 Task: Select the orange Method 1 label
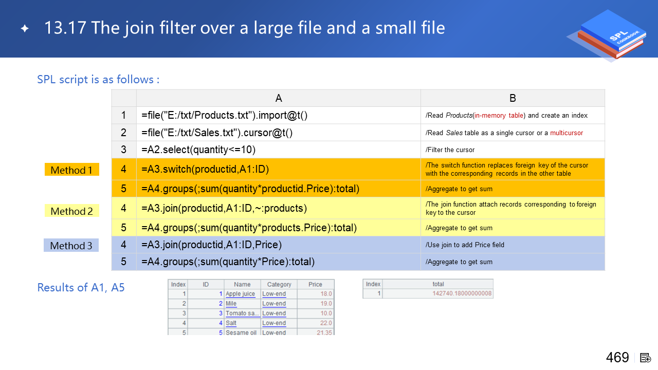[x=71, y=170]
